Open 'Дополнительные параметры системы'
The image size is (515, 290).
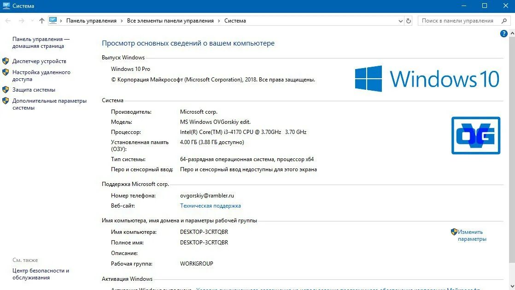click(x=49, y=104)
